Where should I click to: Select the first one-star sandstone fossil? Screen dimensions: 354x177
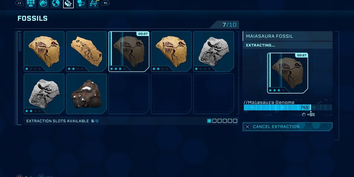click(44, 52)
